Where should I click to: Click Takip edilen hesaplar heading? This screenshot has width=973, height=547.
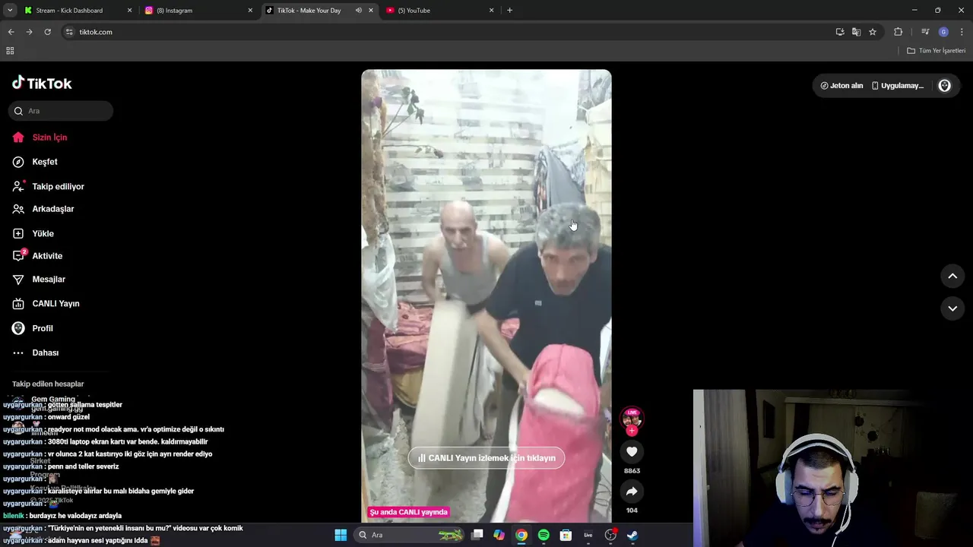coord(48,384)
